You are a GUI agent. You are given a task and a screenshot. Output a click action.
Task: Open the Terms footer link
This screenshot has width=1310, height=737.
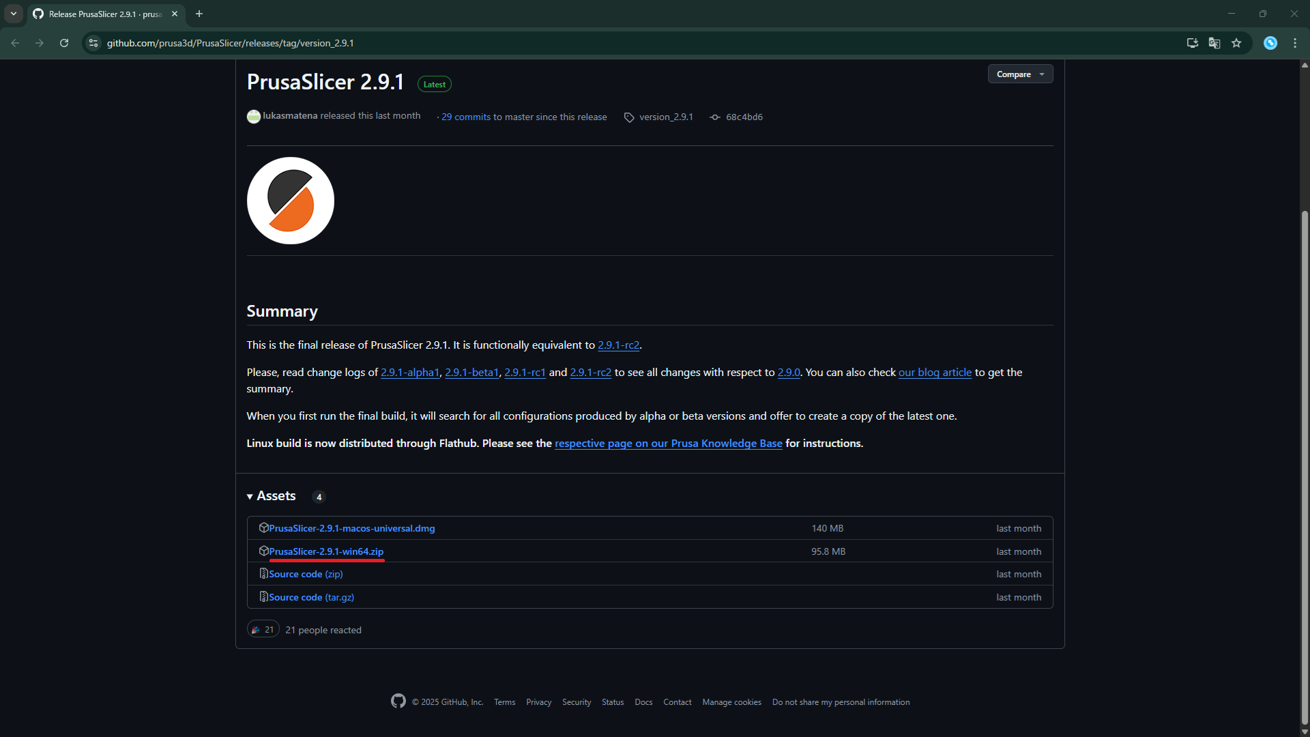pyautogui.click(x=505, y=702)
